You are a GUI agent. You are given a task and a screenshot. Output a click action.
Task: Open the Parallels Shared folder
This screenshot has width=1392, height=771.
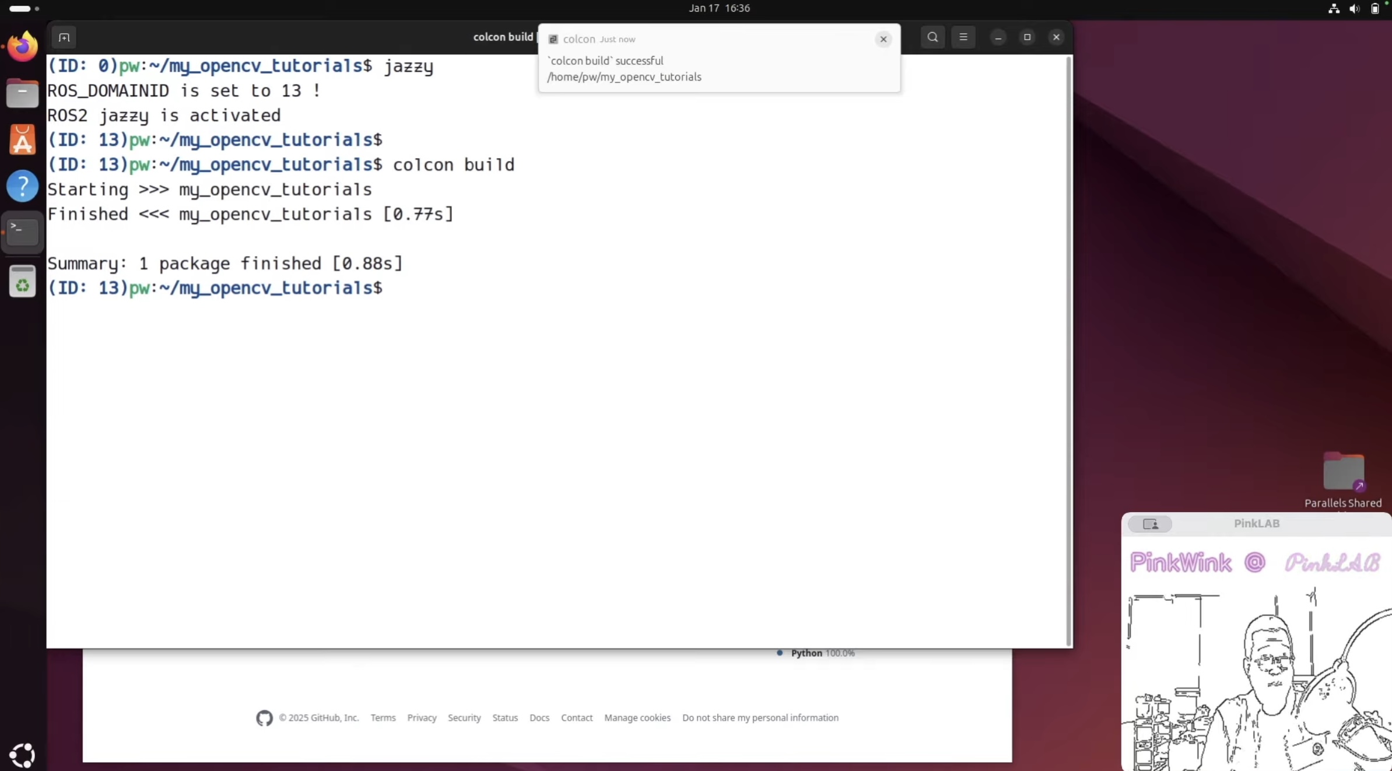1343,472
